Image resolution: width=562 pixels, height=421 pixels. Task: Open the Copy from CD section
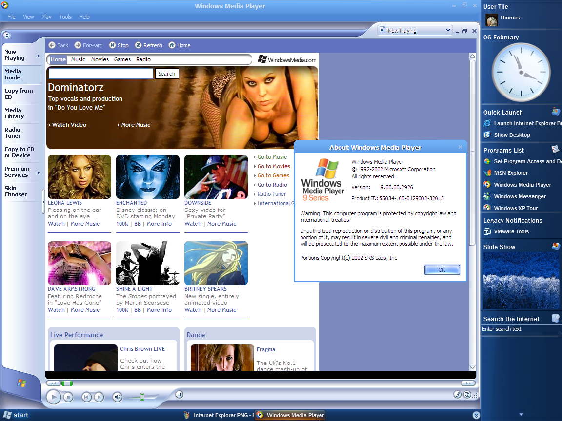[22, 94]
